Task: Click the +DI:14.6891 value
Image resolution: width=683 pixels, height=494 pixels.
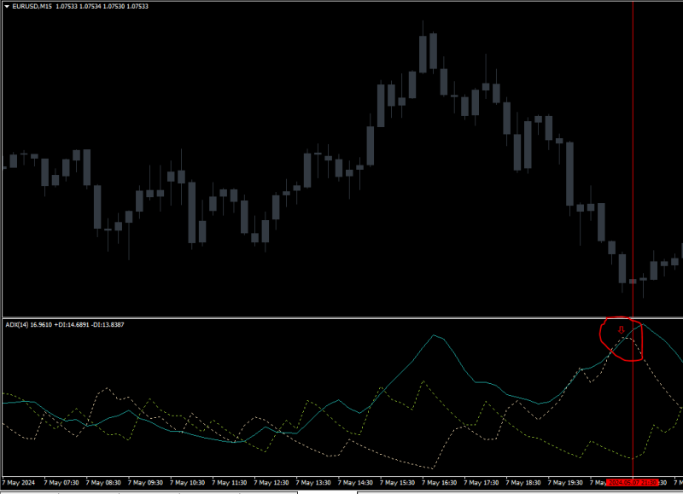Action: pyautogui.click(x=72, y=325)
